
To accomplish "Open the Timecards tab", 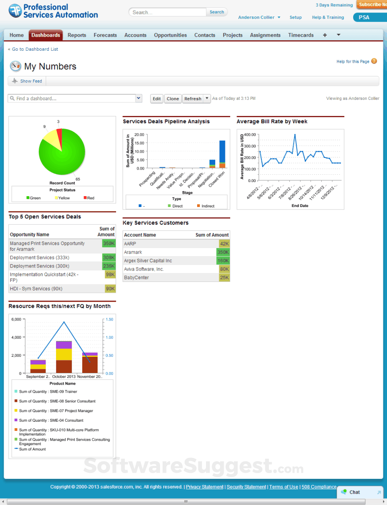I will (301, 35).
